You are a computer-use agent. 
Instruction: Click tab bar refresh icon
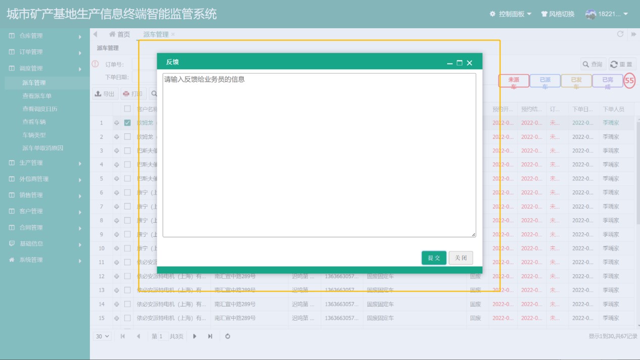(x=620, y=34)
